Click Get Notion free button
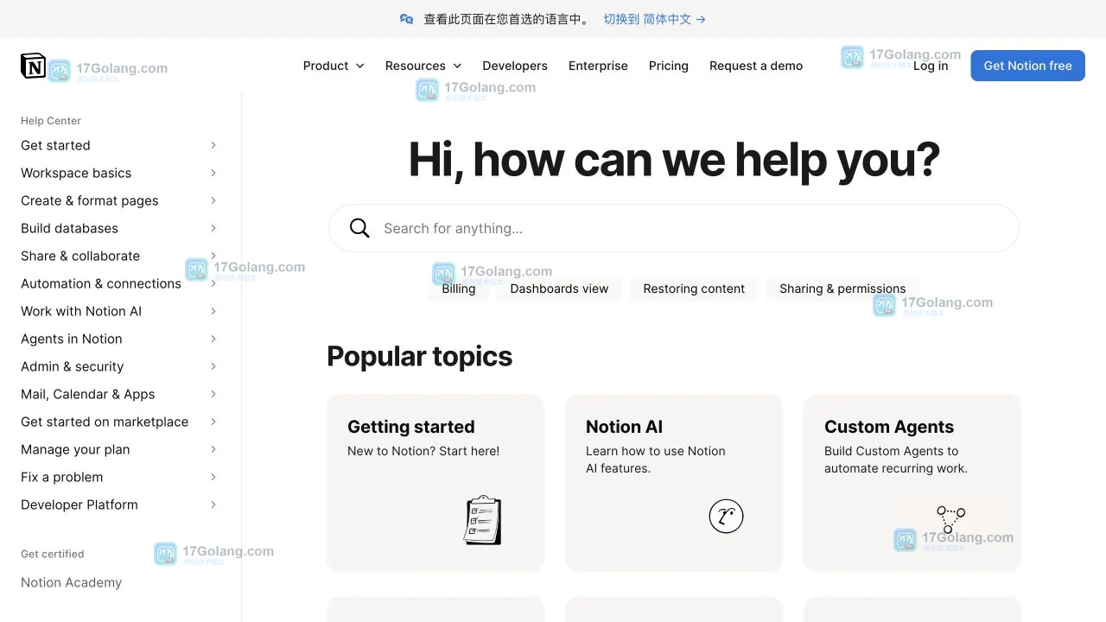 (1027, 66)
